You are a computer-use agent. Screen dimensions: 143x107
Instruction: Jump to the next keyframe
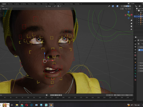pos(59,95)
